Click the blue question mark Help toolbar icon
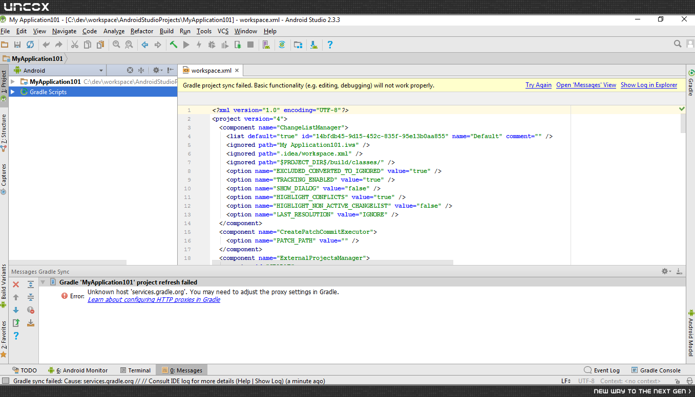Image resolution: width=695 pixels, height=397 pixels. 330,45
